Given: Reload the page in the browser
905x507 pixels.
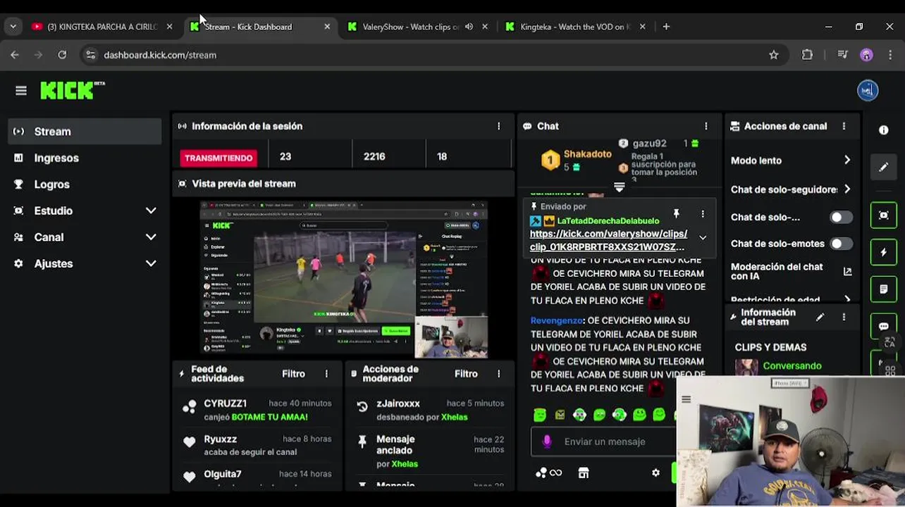Looking at the screenshot, I should point(62,55).
